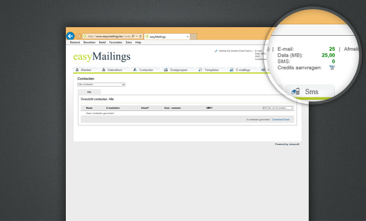Click the Doelgroepen tab icon
The image size is (366, 221).
point(166,70)
